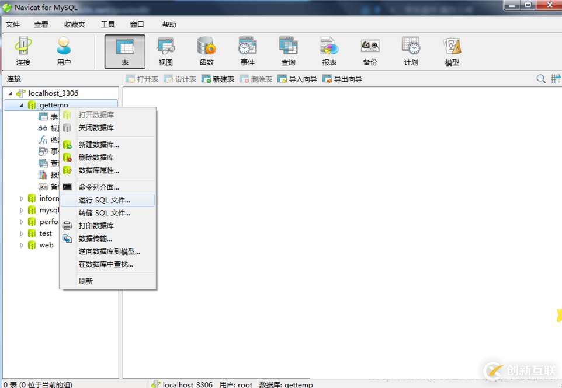The width and height of the screenshot is (562, 388).
Task: Click status bar text 用户: root
Action: point(236,384)
